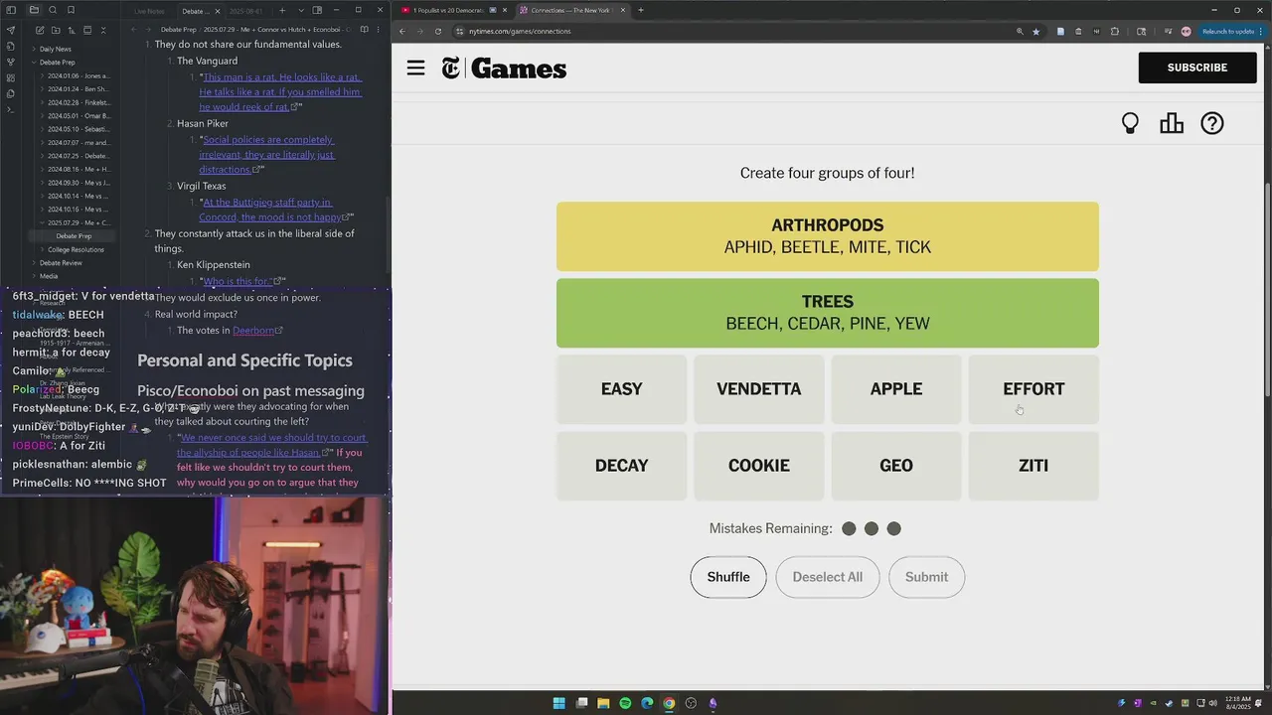Open Obsidian graph view ribbon icon
This screenshot has width=1272, height=715.
tap(11, 62)
